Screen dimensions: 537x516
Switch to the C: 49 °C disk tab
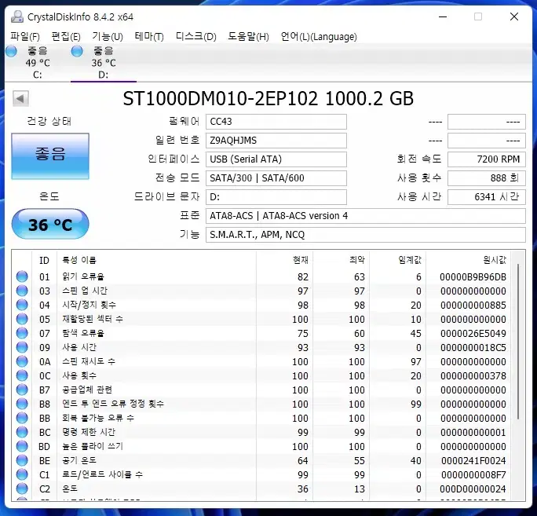point(38,63)
